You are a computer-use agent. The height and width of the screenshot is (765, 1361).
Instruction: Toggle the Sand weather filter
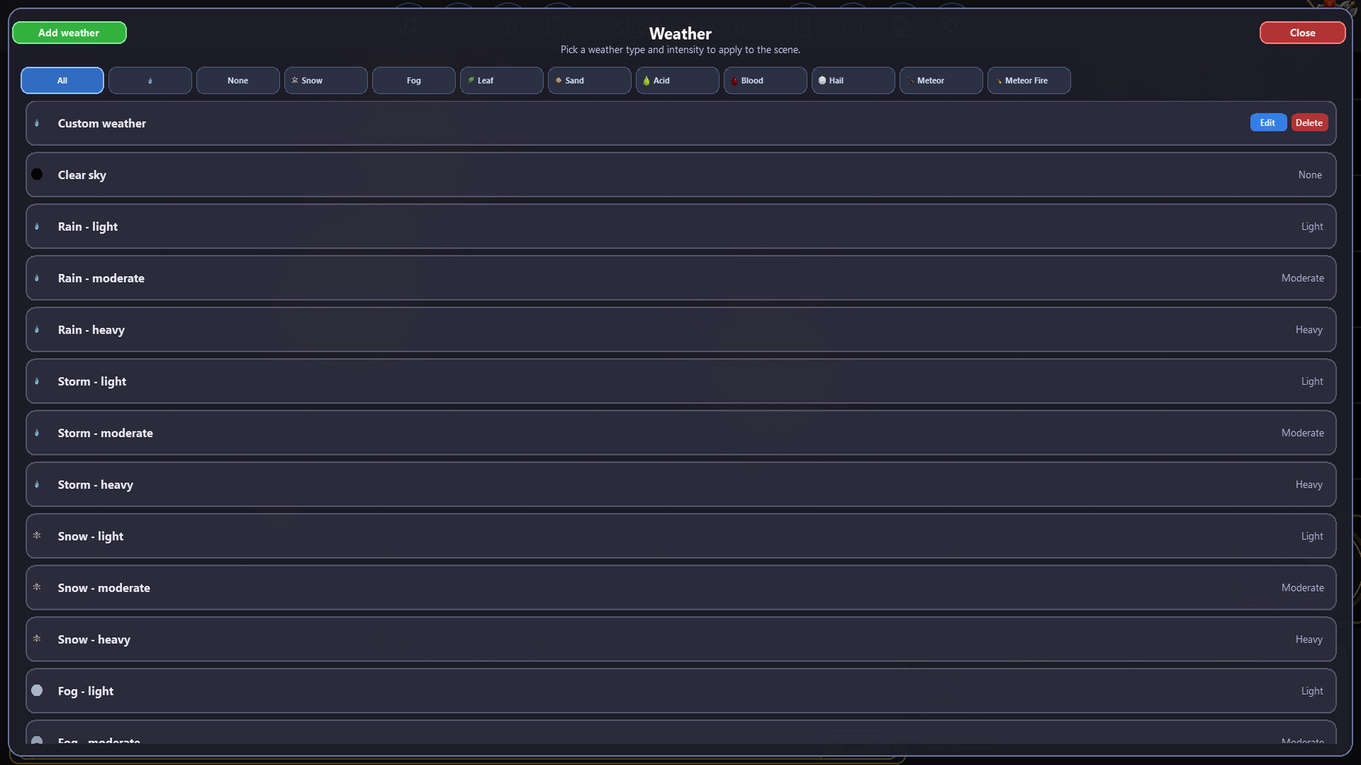[589, 80]
